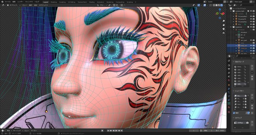This screenshot has height=135, width=256.
Task: Open the Render properties tab icon
Action: [x=229, y=65]
